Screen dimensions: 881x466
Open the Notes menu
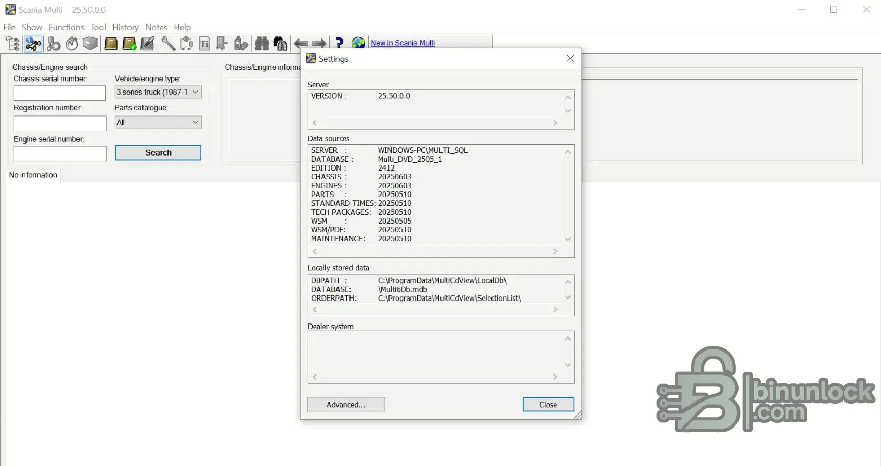pyautogui.click(x=156, y=27)
